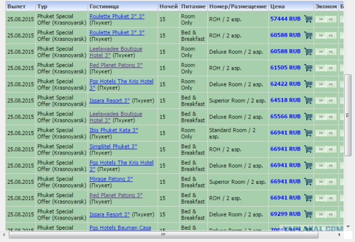Click the 64518 RUB price
The height and width of the screenshot is (242, 355).
point(285,100)
